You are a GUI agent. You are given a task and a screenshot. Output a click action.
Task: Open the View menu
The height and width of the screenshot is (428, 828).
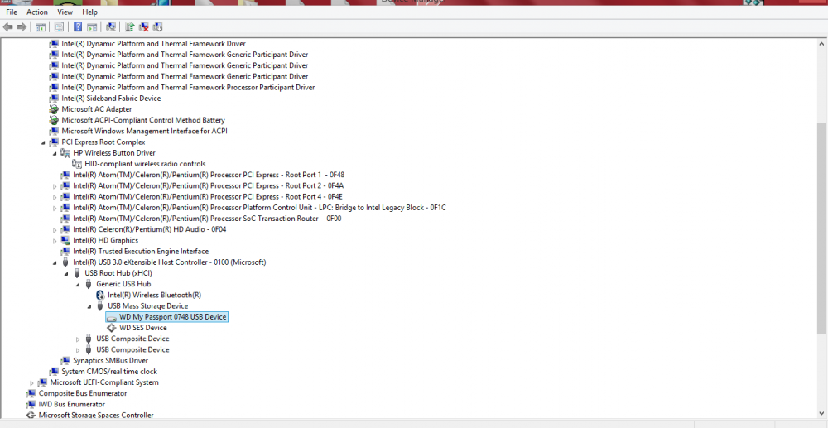click(x=65, y=12)
